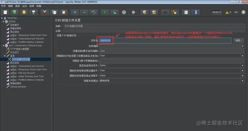The width and height of the screenshot is (248, 131).
Task: Collapse all nodes with minus icon
Action: pyautogui.click(x=84, y=12)
